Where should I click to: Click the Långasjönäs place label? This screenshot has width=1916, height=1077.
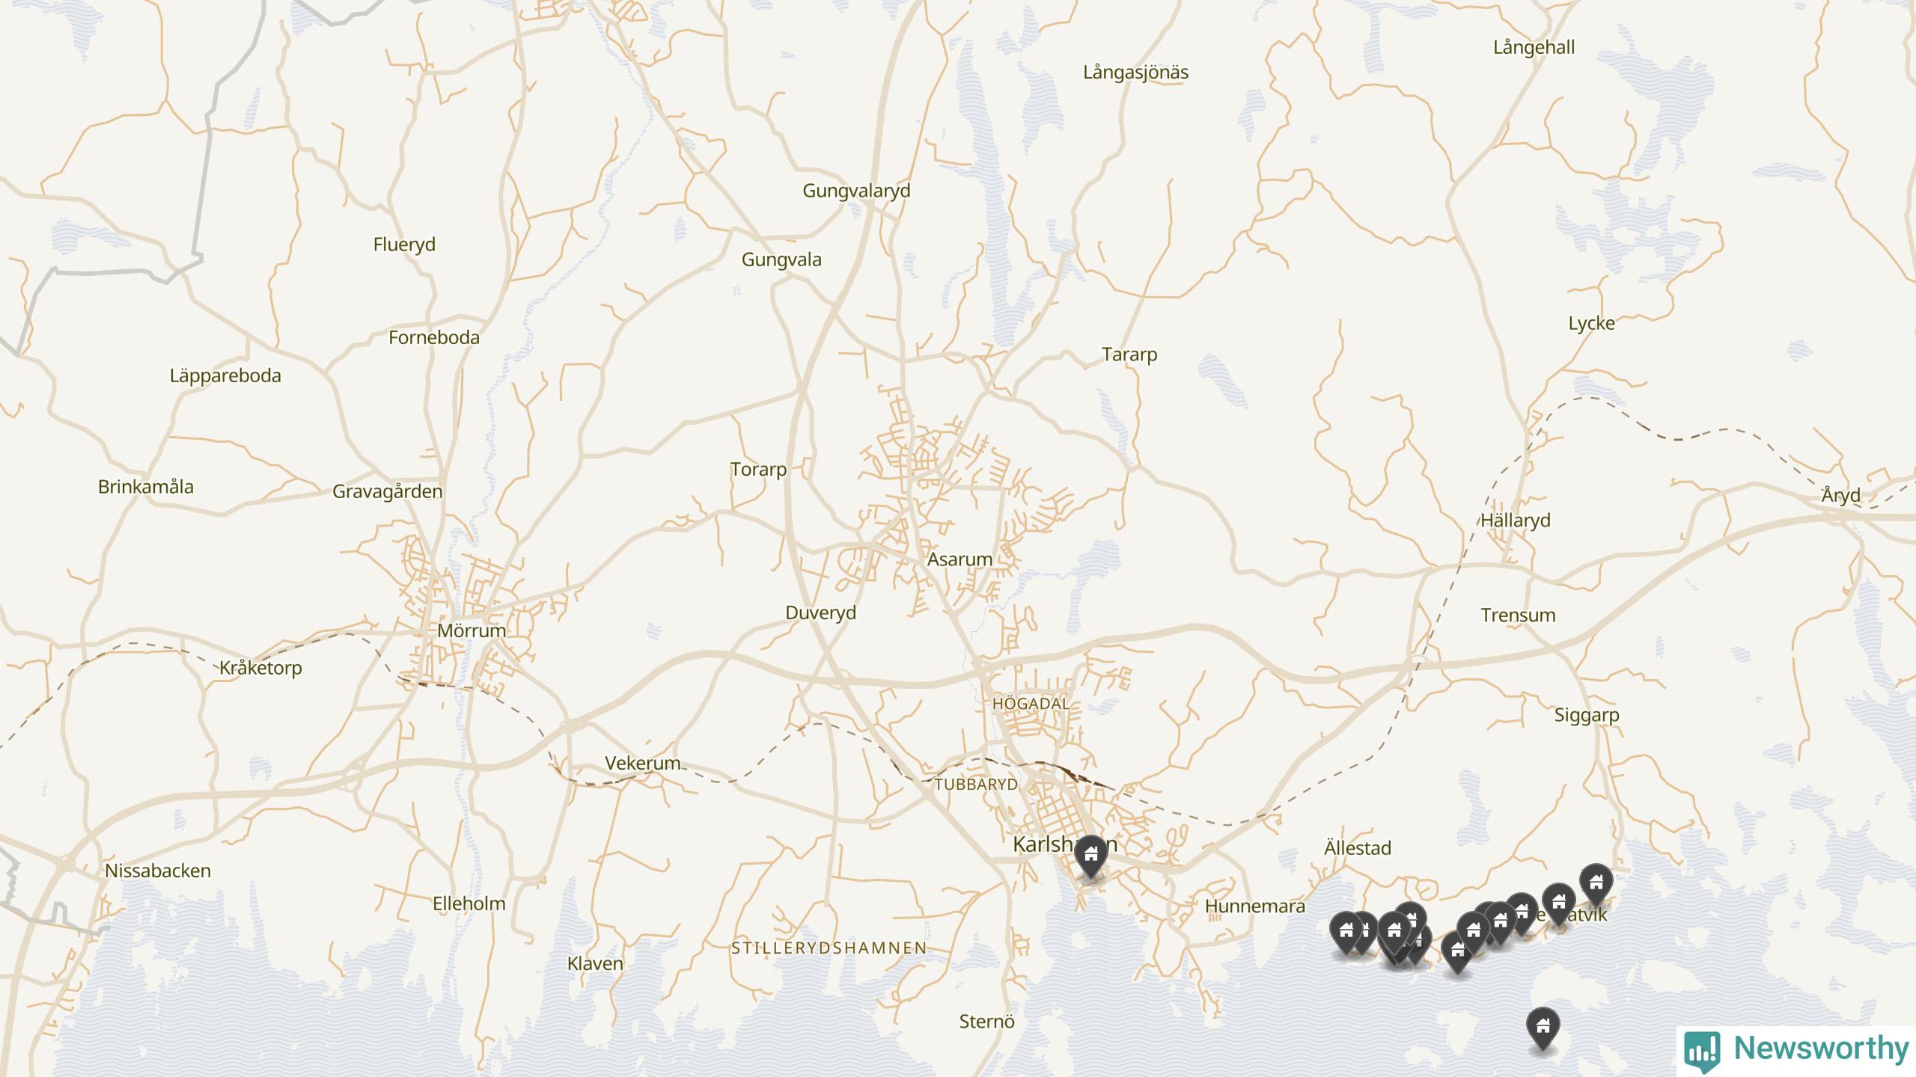(x=1135, y=73)
